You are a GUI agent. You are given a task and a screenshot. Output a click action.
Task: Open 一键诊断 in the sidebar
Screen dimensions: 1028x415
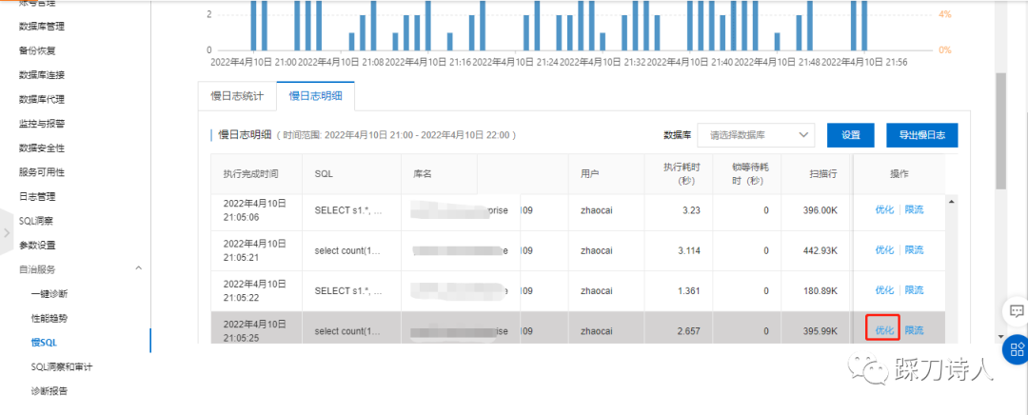[x=49, y=293]
